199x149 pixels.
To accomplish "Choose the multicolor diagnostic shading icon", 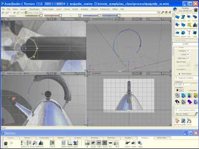I will tap(189, 95).
